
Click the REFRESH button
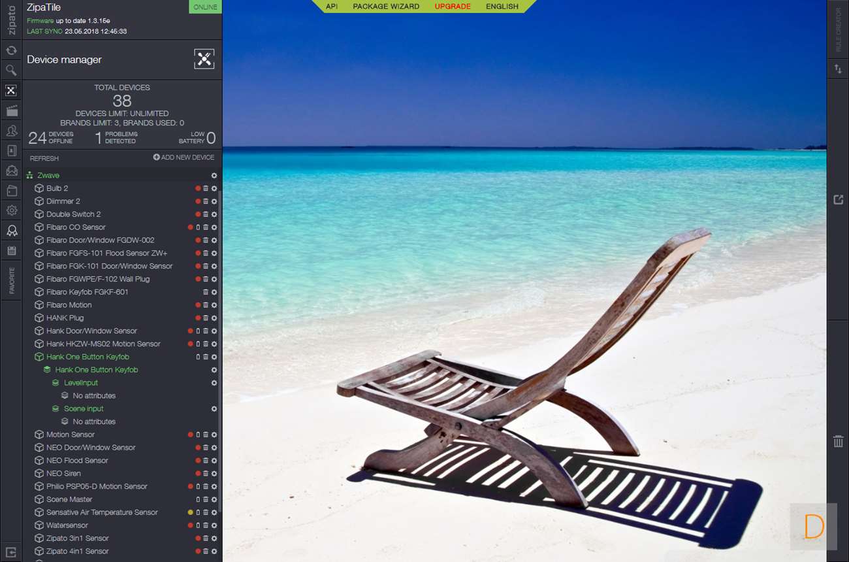(x=44, y=159)
